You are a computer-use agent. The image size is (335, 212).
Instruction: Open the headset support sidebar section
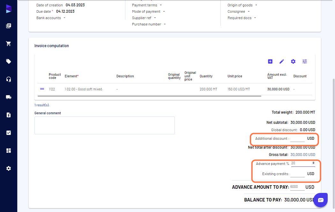click(9, 79)
